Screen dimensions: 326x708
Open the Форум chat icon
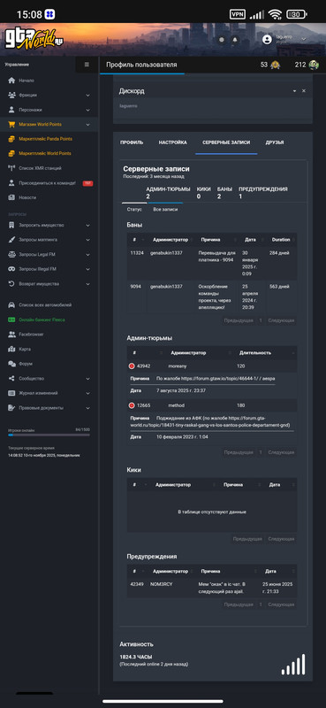(11, 364)
